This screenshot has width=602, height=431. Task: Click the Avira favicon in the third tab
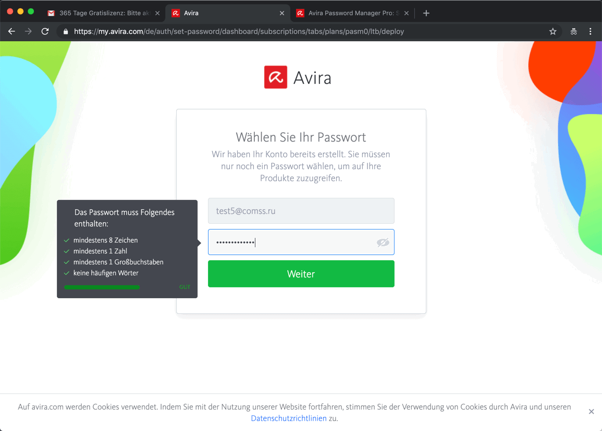[x=300, y=13]
